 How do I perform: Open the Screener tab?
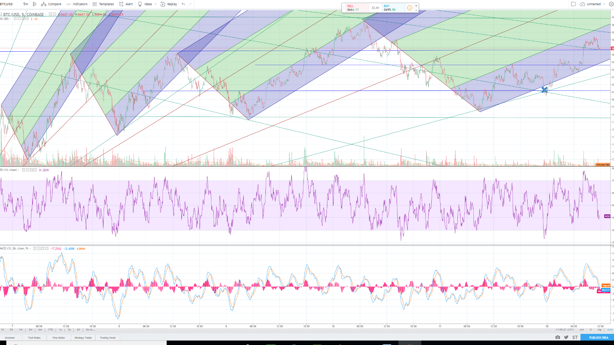(10, 338)
